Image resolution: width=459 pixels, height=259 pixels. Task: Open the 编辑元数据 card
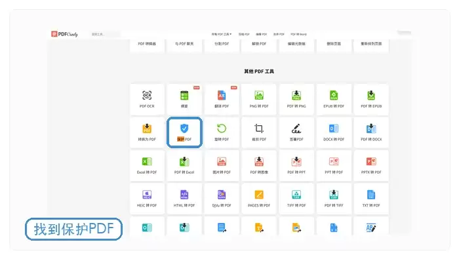[296, 45]
